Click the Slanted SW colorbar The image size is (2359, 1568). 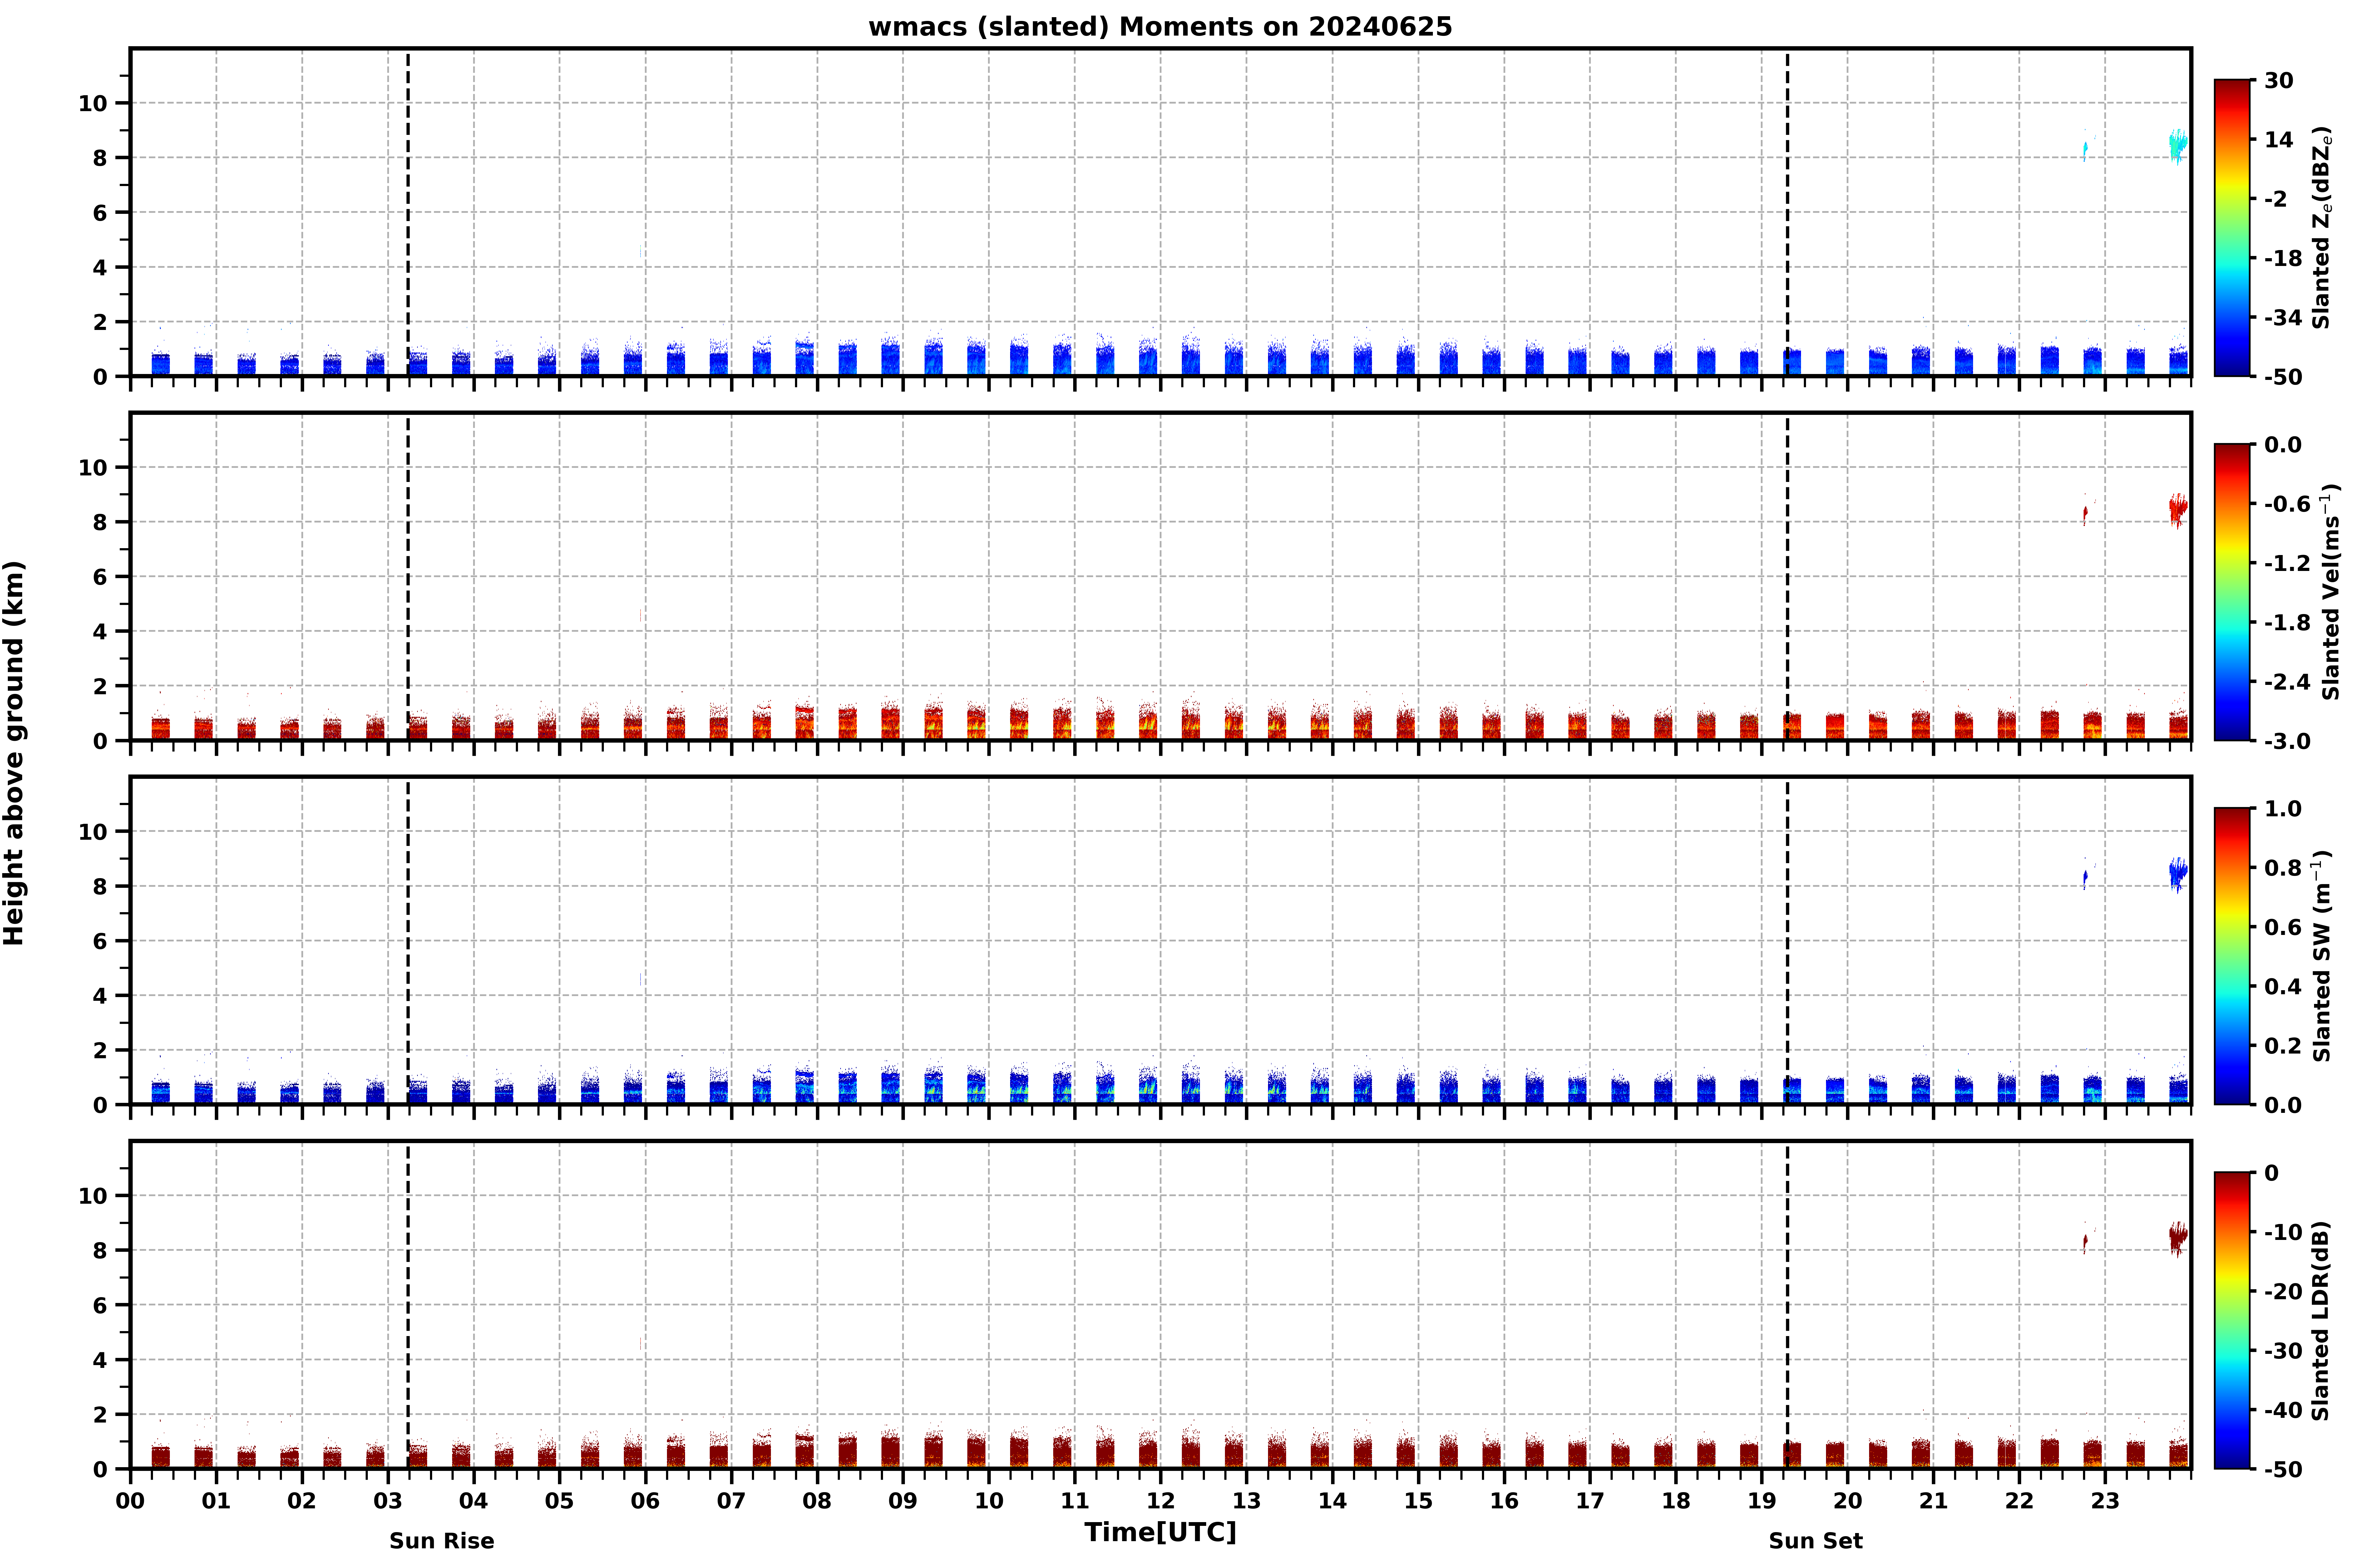(x=2232, y=956)
